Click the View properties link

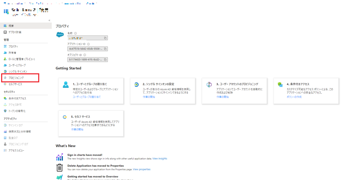tap(142, 169)
